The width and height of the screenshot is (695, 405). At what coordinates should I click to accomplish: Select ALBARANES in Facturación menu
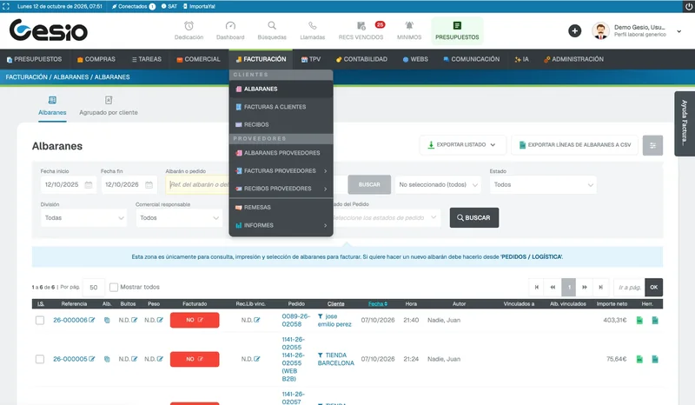point(281,89)
